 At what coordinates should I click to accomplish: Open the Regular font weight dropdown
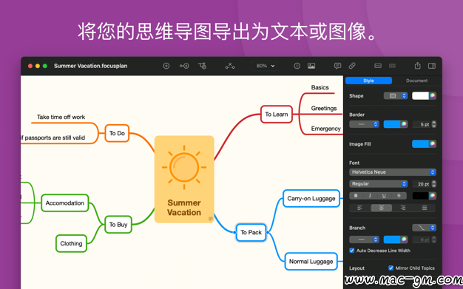tap(378, 184)
